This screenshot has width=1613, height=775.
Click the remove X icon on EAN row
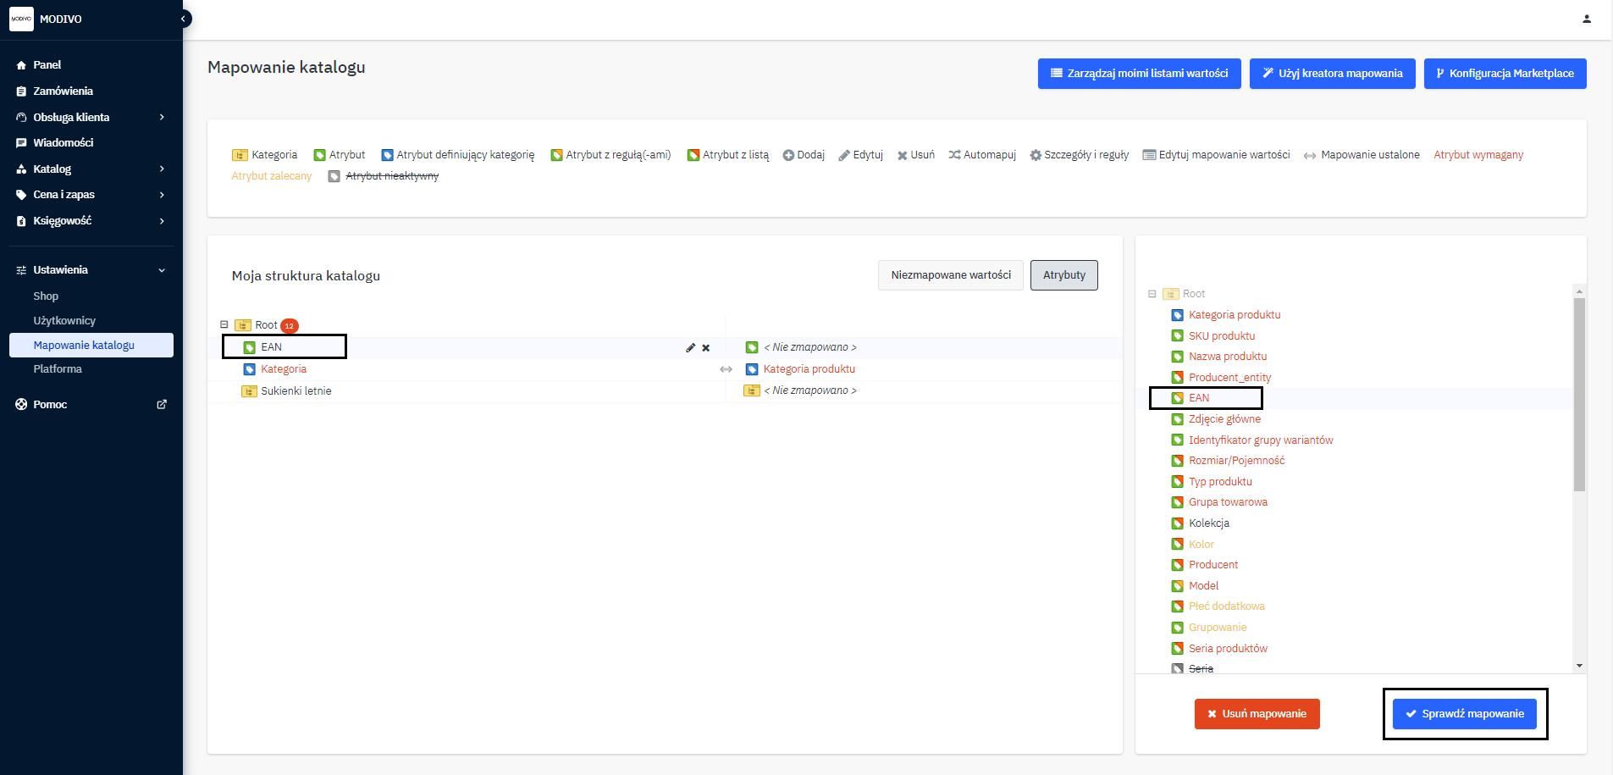click(706, 347)
